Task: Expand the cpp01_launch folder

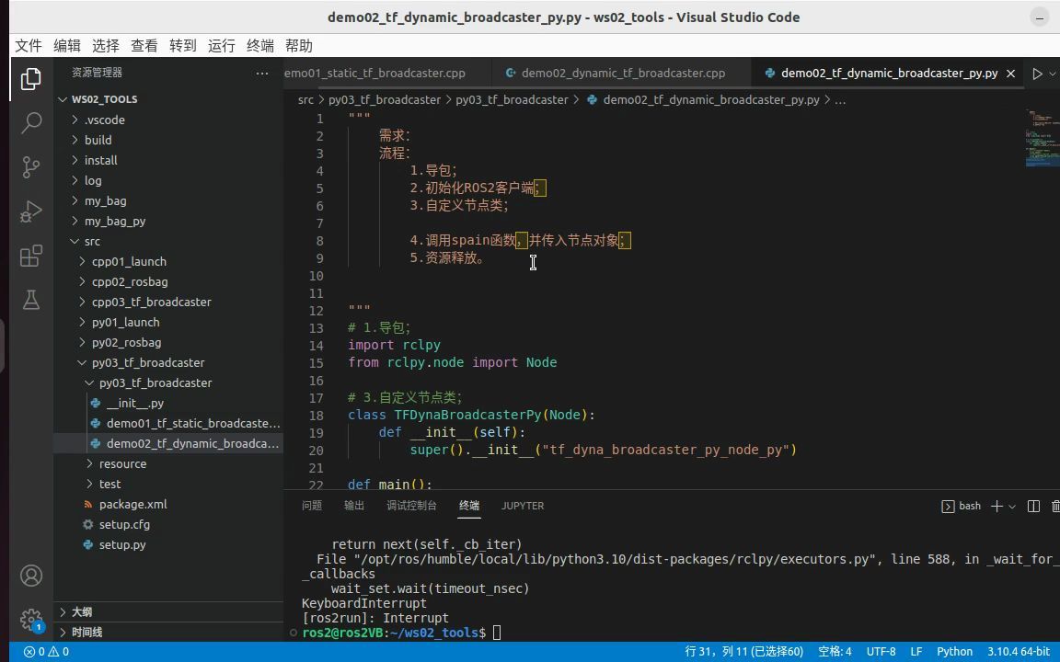Action: 129,261
